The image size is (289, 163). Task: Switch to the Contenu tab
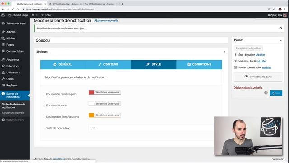coord(108,64)
